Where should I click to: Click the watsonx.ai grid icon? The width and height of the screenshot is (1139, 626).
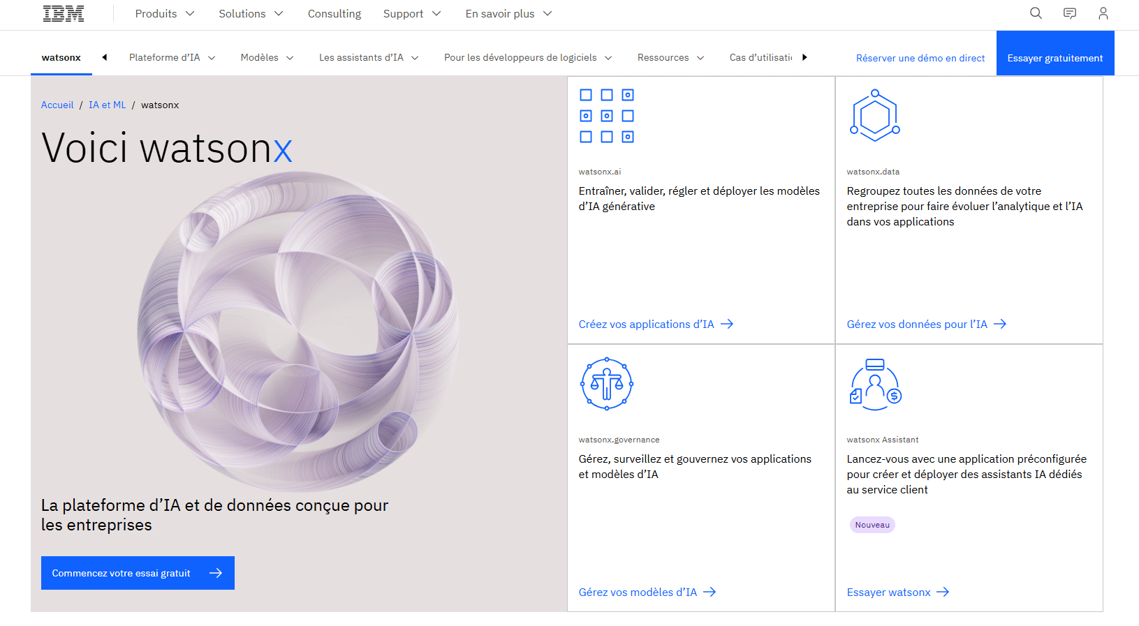click(x=607, y=116)
